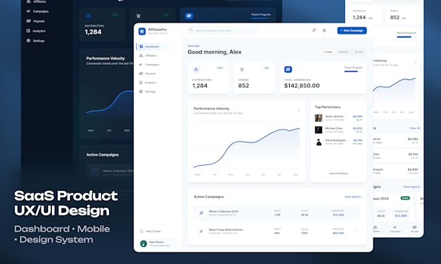Click Alex Rivers profile avatar
Screen dimensions: 441x264
click(143, 243)
